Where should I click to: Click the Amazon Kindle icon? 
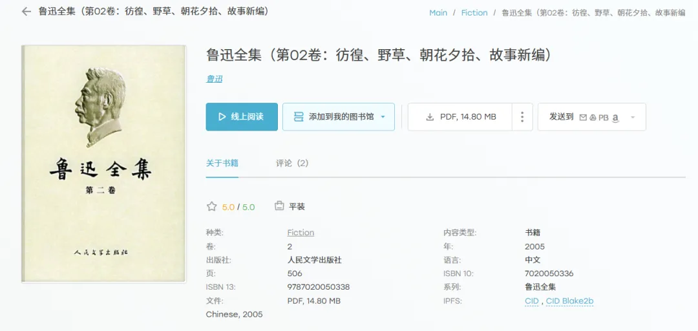point(615,118)
